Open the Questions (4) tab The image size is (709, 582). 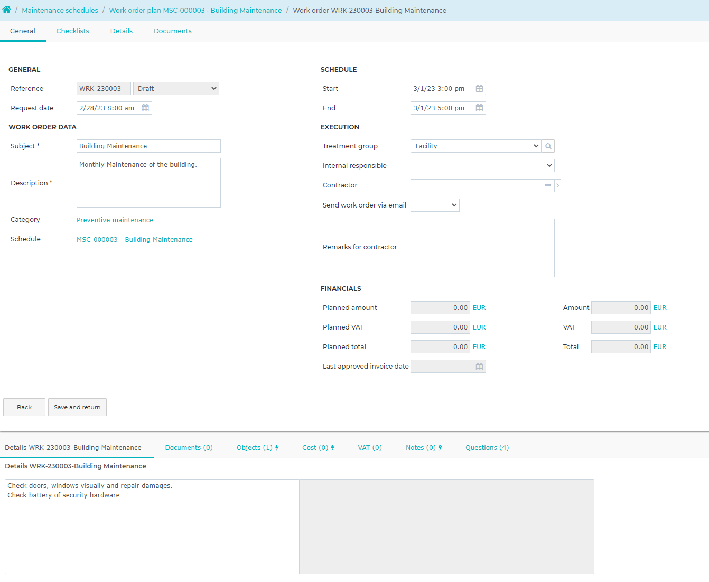pos(487,448)
